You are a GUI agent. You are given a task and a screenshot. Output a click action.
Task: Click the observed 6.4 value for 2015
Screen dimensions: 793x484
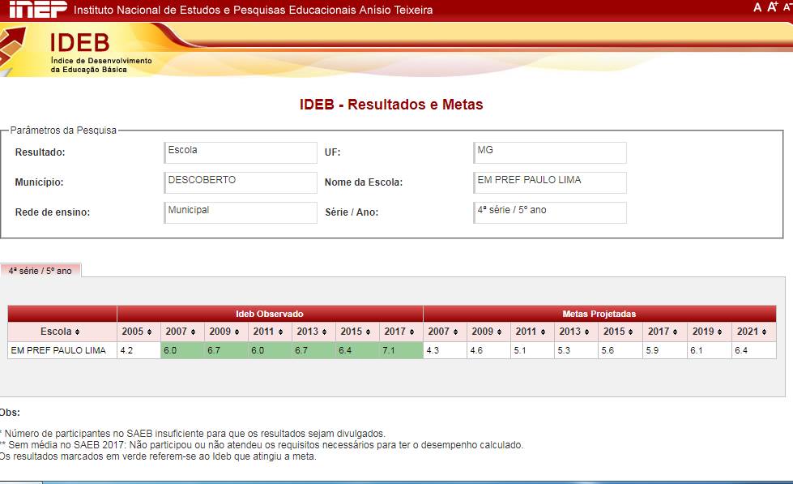point(357,350)
